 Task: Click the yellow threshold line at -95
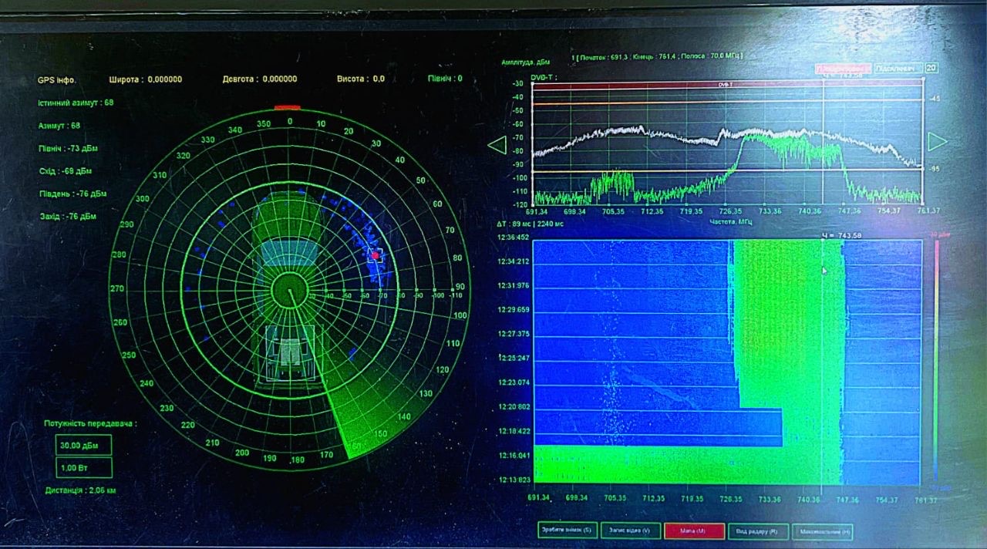pos(728,170)
